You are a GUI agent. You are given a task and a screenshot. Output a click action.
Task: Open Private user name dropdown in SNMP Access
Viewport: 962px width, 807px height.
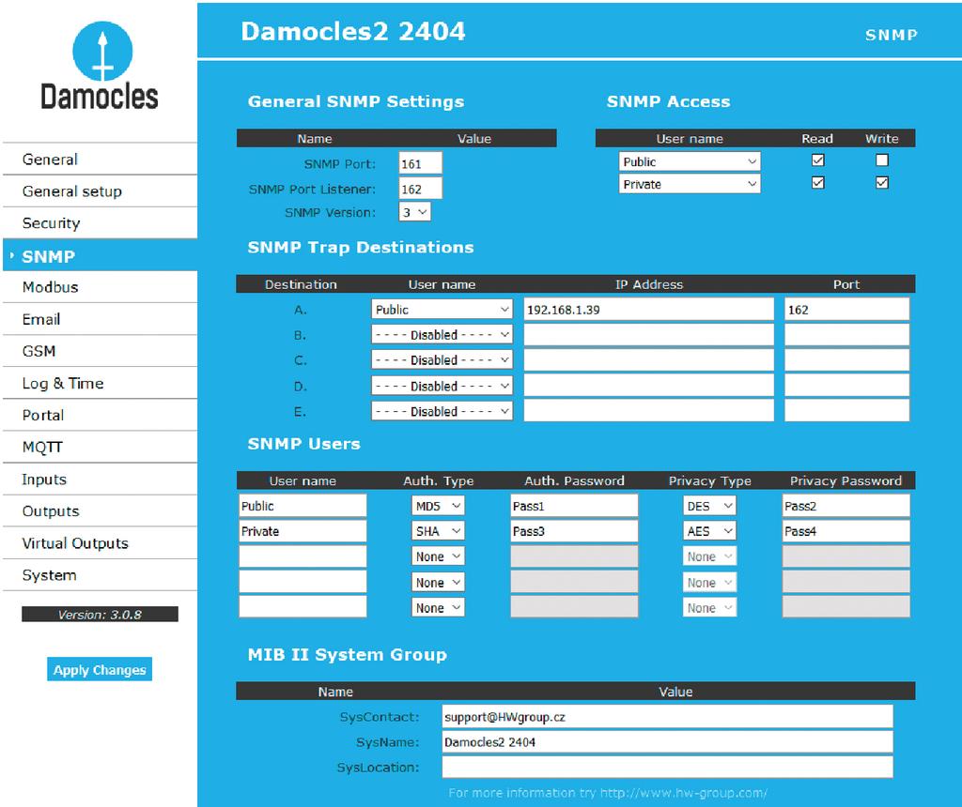[690, 184]
